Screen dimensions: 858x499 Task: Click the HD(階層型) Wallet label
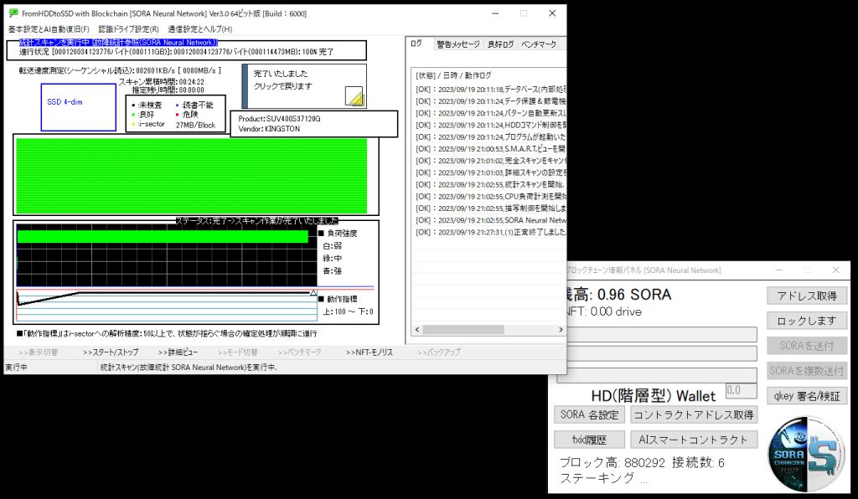pos(653,396)
